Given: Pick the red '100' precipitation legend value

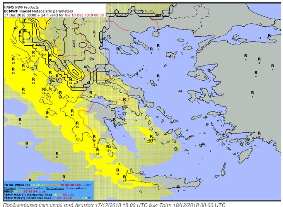Looking at the screenshot, I should pyautogui.click(x=79, y=185).
